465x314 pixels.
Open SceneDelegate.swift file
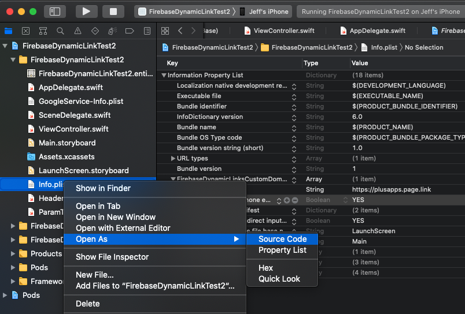tap(69, 115)
